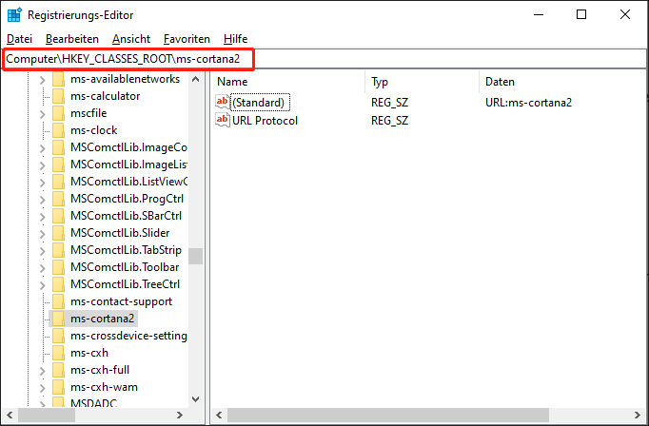Screen dimensions: 649x426
Task: Sort by the Typ column header
Action: tap(423, 82)
